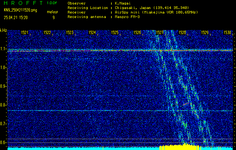This screenshot has height=150, width=236.
Task: Click time marker 1525
Action: point(115,33)
